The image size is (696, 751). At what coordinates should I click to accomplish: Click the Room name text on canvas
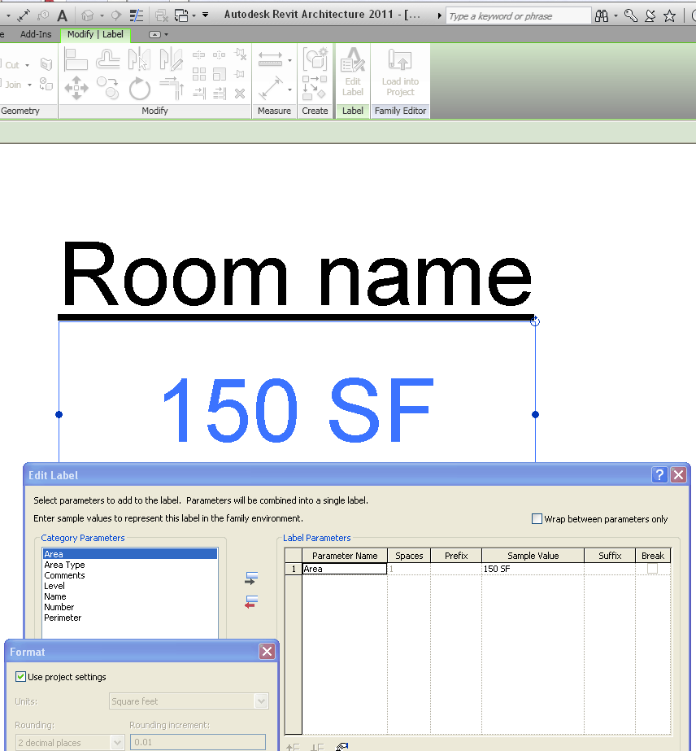click(297, 275)
